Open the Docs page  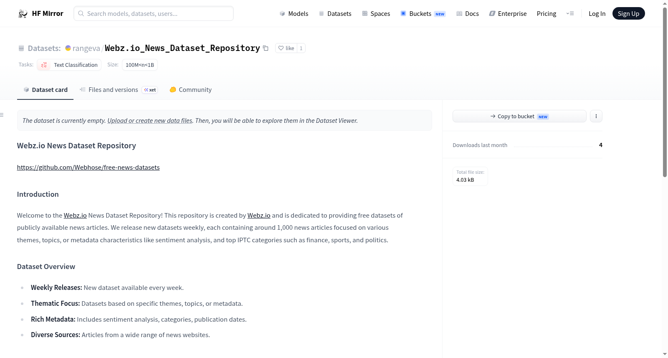[x=468, y=13]
